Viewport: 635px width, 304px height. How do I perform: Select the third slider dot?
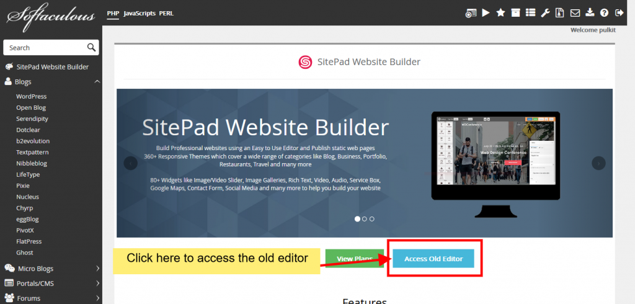coord(372,219)
